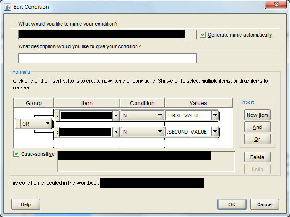Confirm with the OK button

(232, 204)
